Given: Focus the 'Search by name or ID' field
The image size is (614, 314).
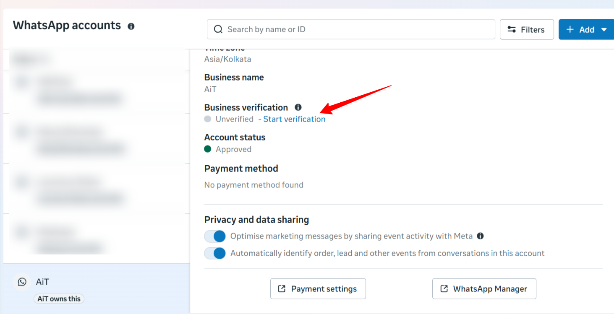Looking at the screenshot, I should click(x=357, y=29).
